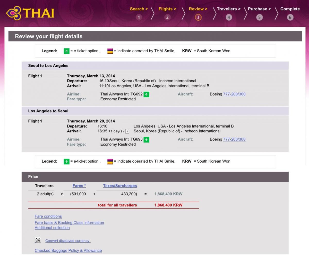Open 777-200/300 aircraft link for TG692
This screenshot has width=309, height=255.
(x=234, y=94)
